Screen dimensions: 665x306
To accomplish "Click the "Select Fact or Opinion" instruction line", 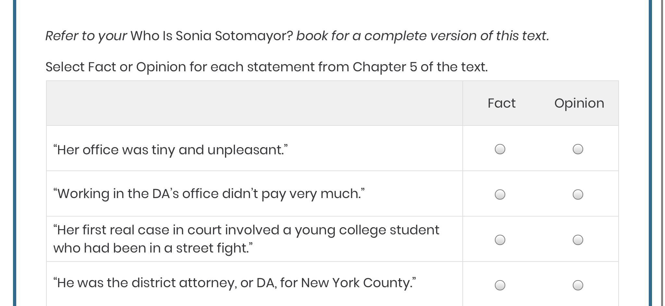I will 266,67.
